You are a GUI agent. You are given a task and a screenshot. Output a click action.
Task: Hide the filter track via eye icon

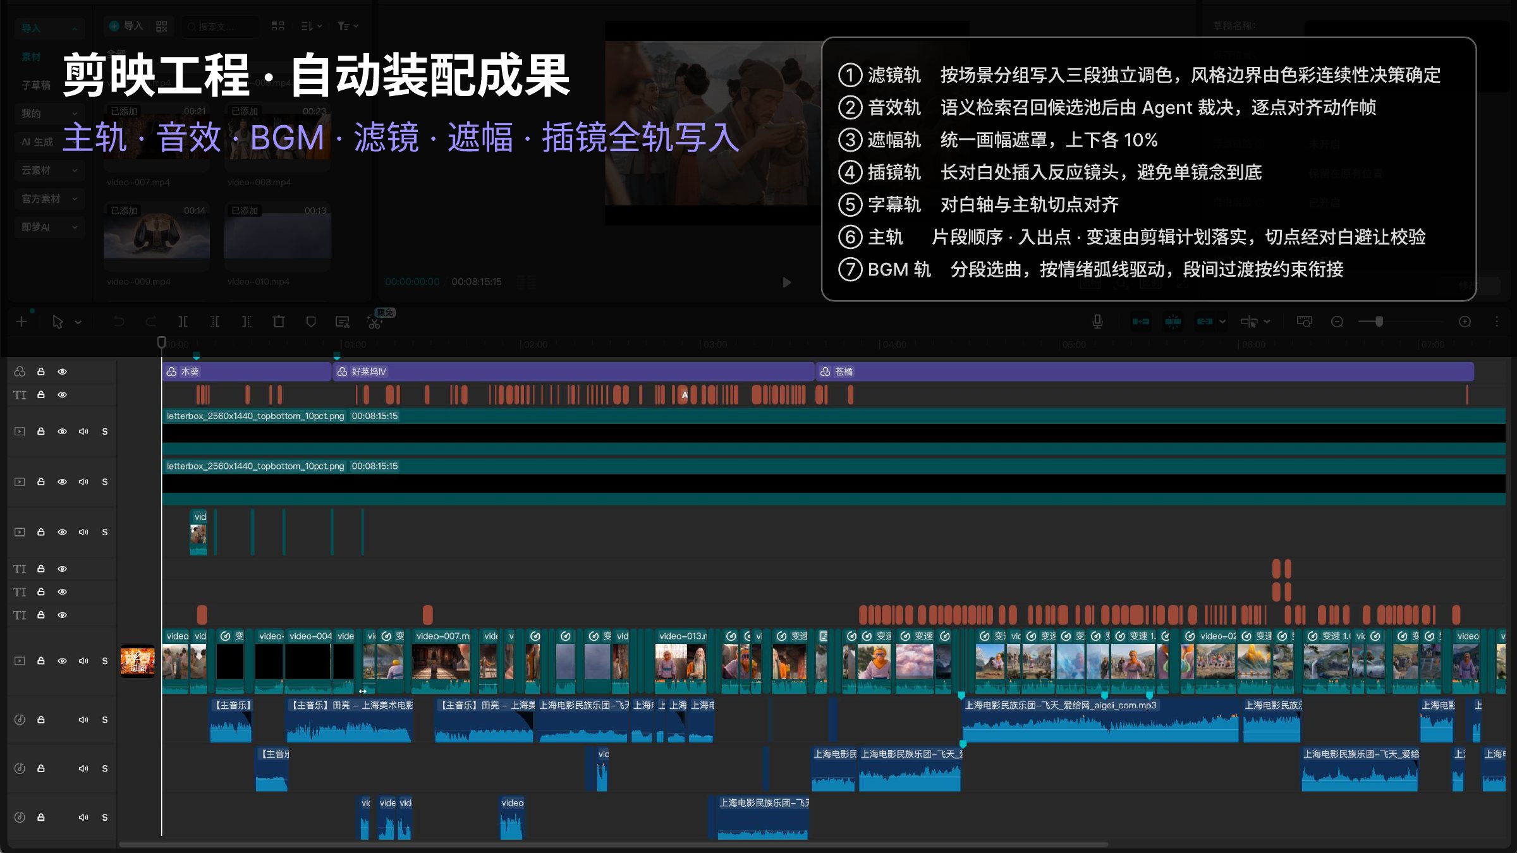point(62,372)
